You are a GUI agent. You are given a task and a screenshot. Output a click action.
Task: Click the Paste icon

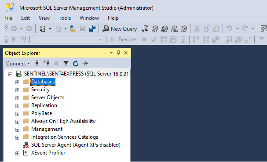click(216, 29)
